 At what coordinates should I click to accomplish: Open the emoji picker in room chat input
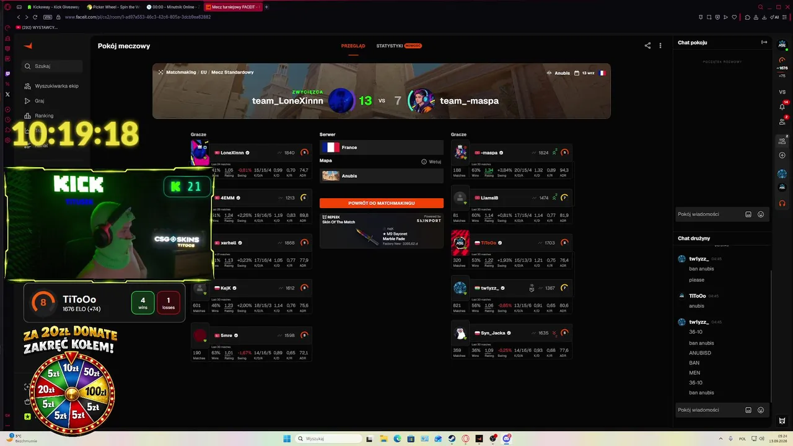[761, 214]
